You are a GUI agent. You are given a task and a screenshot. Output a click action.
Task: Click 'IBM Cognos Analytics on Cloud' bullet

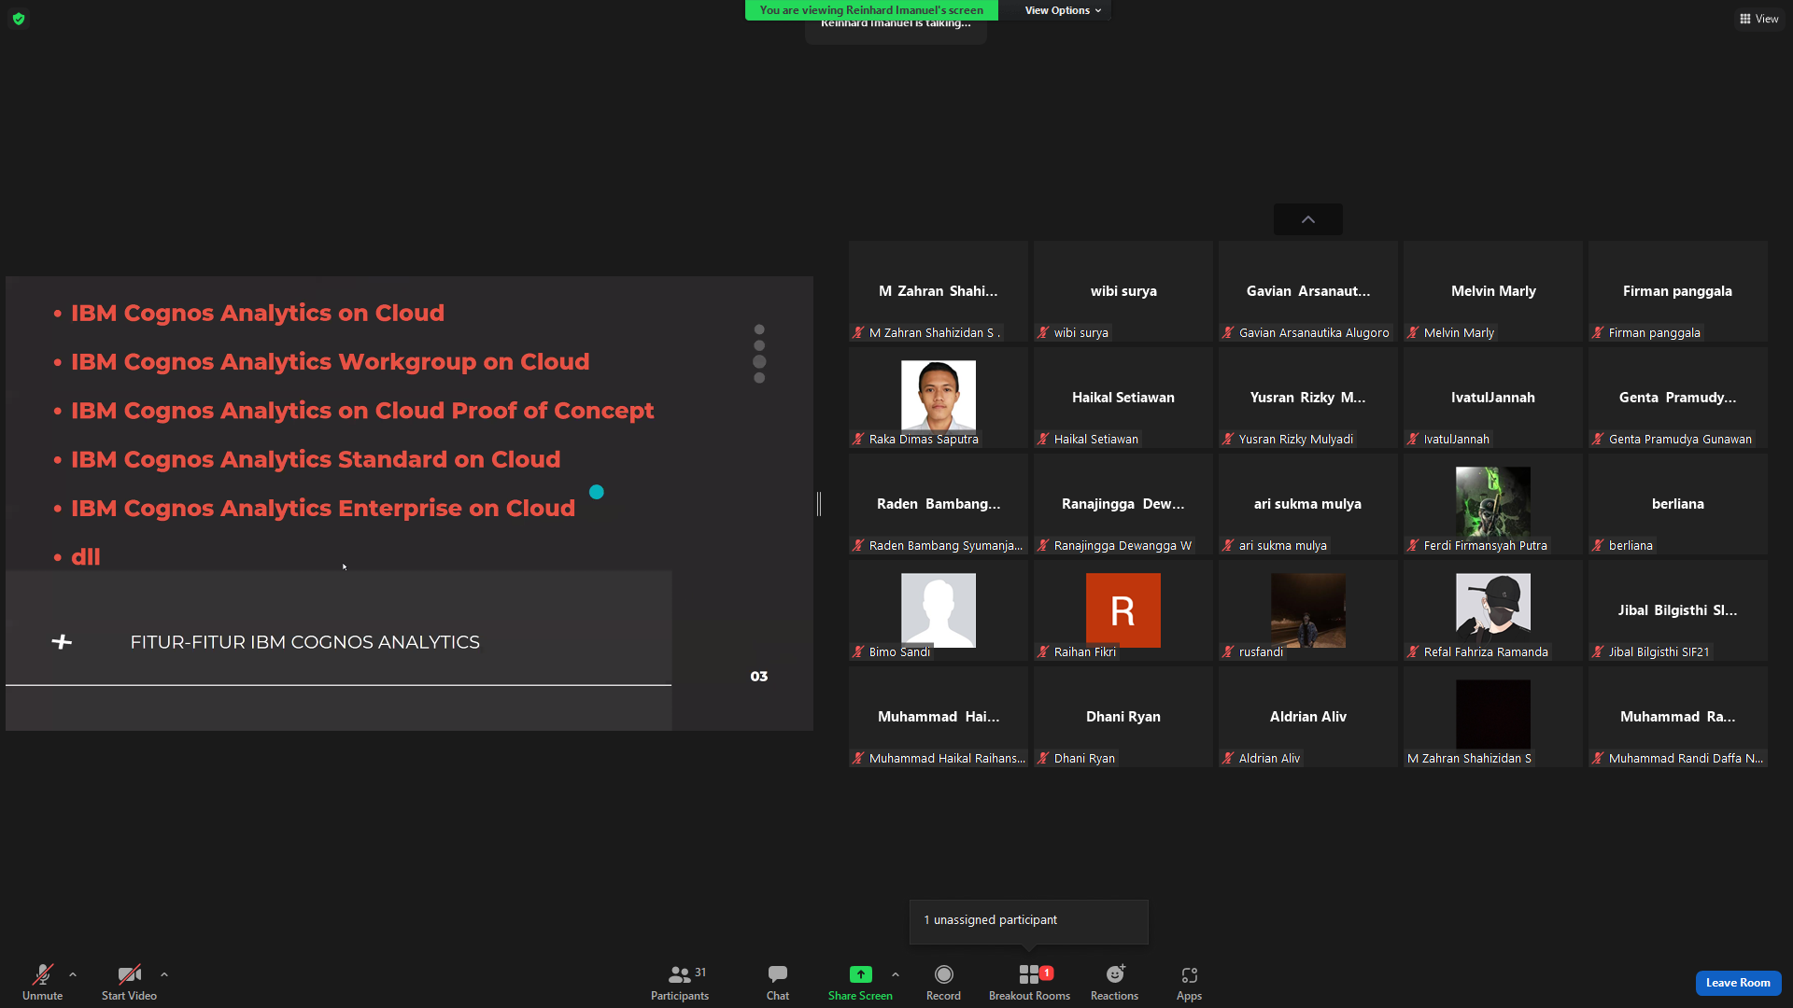point(258,313)
